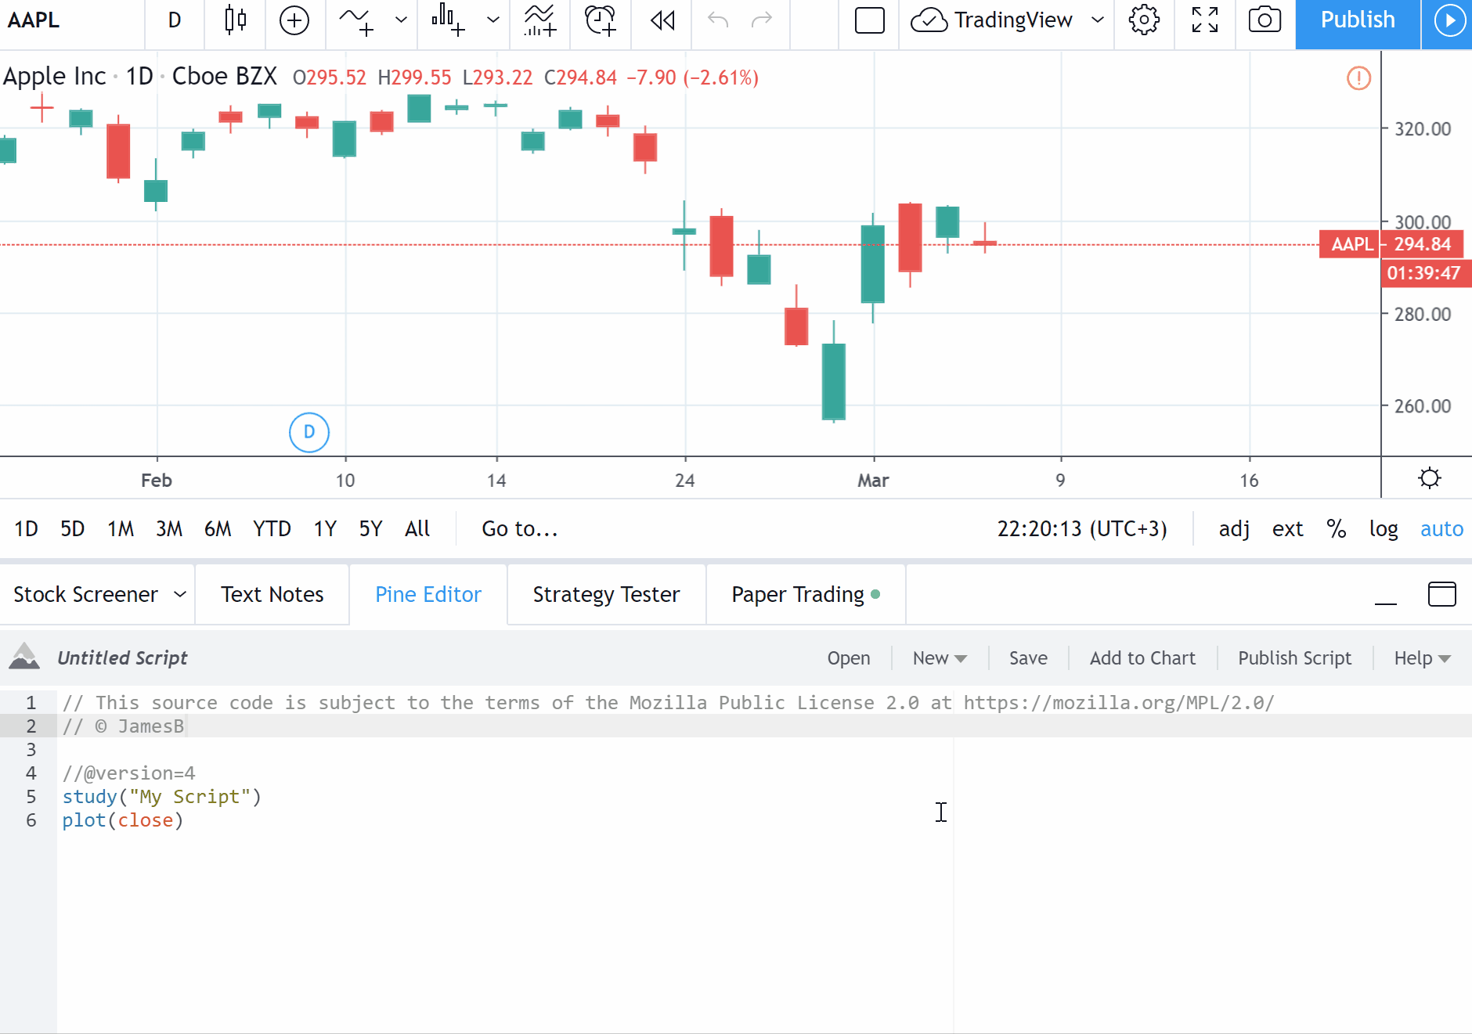Switch to the Strategy Tester tab
1472x1034 pixels.
click(605, 594)
